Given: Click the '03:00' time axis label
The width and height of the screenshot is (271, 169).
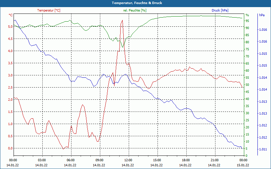Looking at the screenshot, I should (x=41, y=160).
